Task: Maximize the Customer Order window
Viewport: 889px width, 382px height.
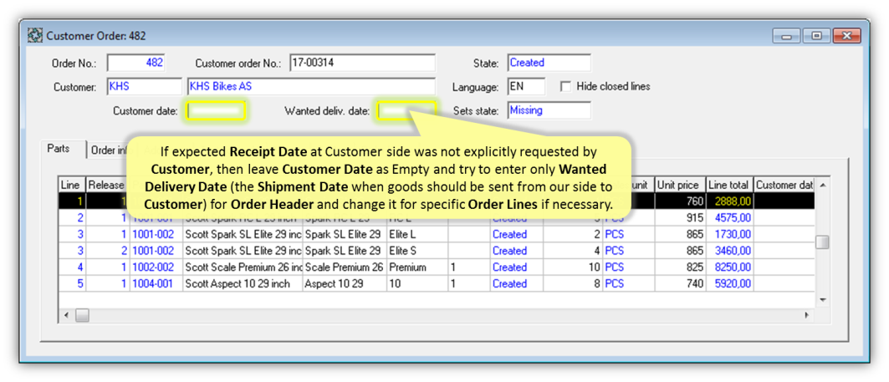Action: [x=816, y=36]
